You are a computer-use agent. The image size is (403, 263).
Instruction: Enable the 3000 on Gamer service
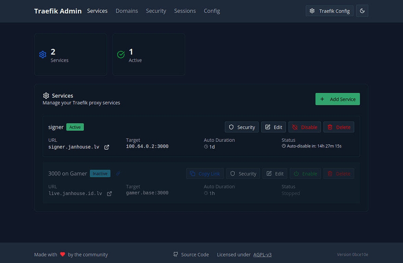[305, 174]
